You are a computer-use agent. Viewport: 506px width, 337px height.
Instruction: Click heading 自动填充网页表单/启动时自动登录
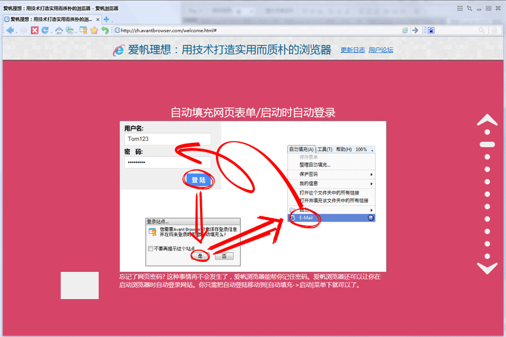(253, 113)
